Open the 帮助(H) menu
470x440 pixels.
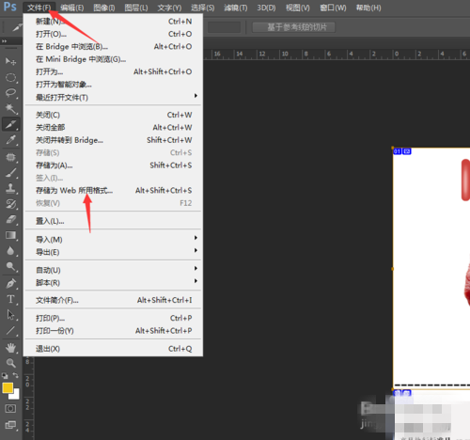coord(368,8)
